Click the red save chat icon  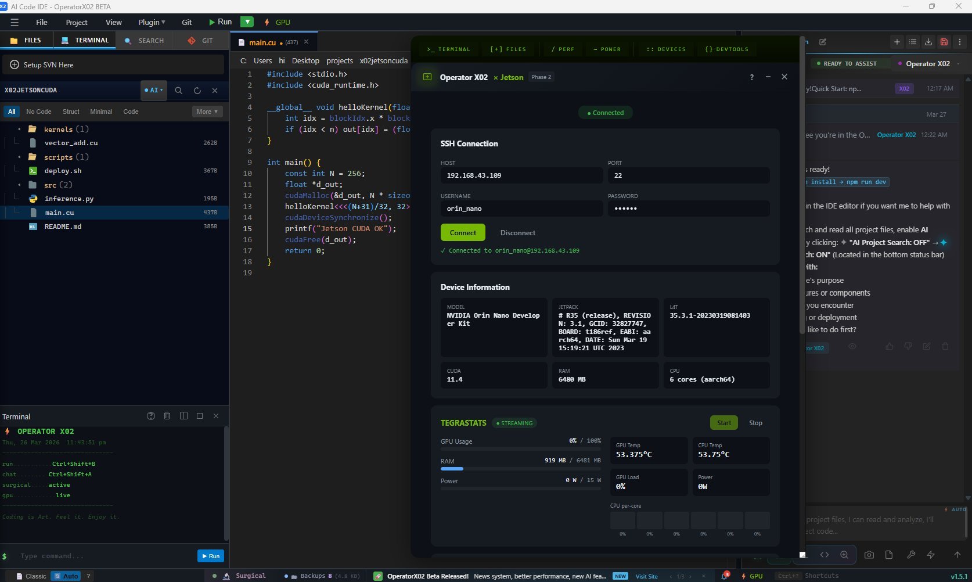944,42
